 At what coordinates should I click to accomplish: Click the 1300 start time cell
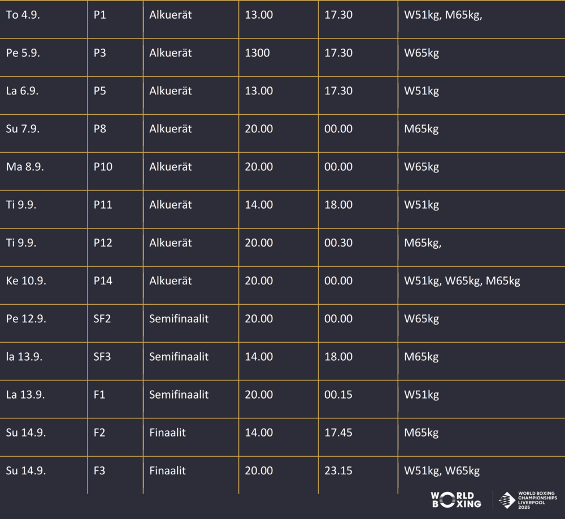[278, 57]
